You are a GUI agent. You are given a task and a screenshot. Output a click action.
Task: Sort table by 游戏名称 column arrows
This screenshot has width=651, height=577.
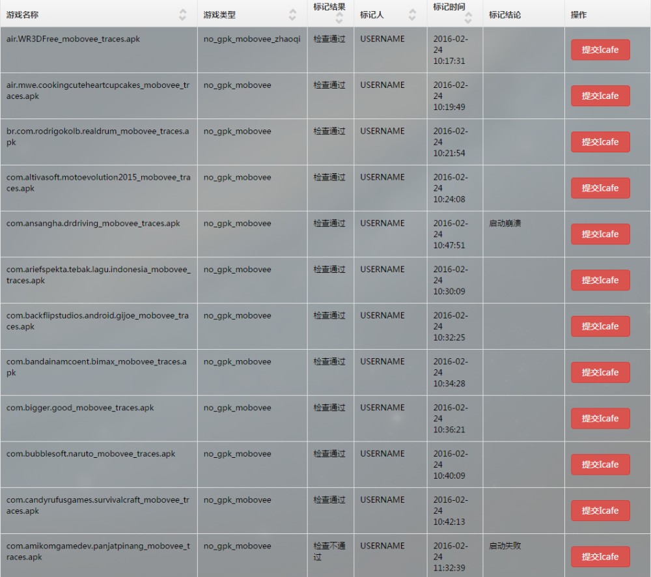point(183,14)
